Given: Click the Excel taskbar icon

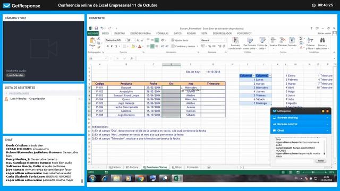Looking at the screenshot, I should coord(177,178).
